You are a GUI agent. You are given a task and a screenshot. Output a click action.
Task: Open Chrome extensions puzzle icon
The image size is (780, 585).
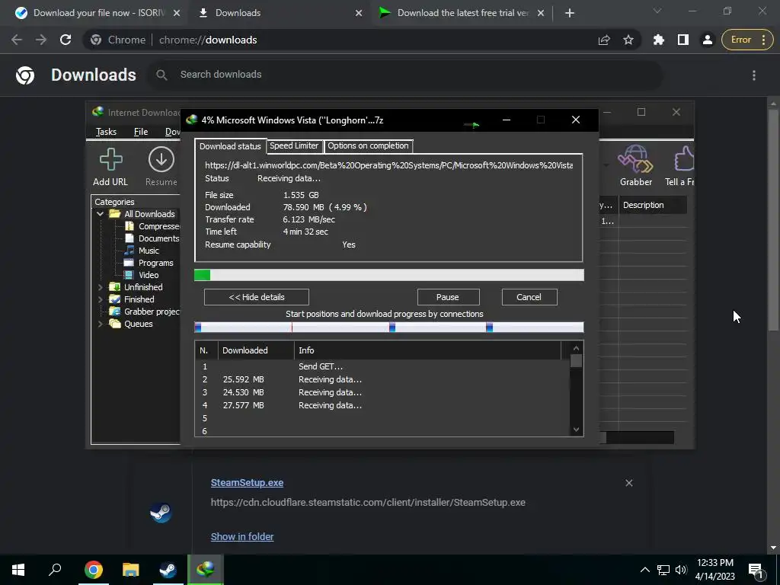coord(659,40)
